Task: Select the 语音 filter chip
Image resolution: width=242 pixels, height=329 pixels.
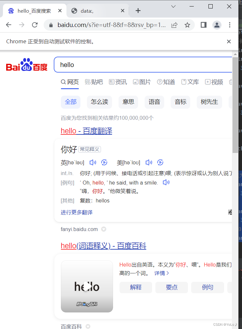Action: click(154, 102)
